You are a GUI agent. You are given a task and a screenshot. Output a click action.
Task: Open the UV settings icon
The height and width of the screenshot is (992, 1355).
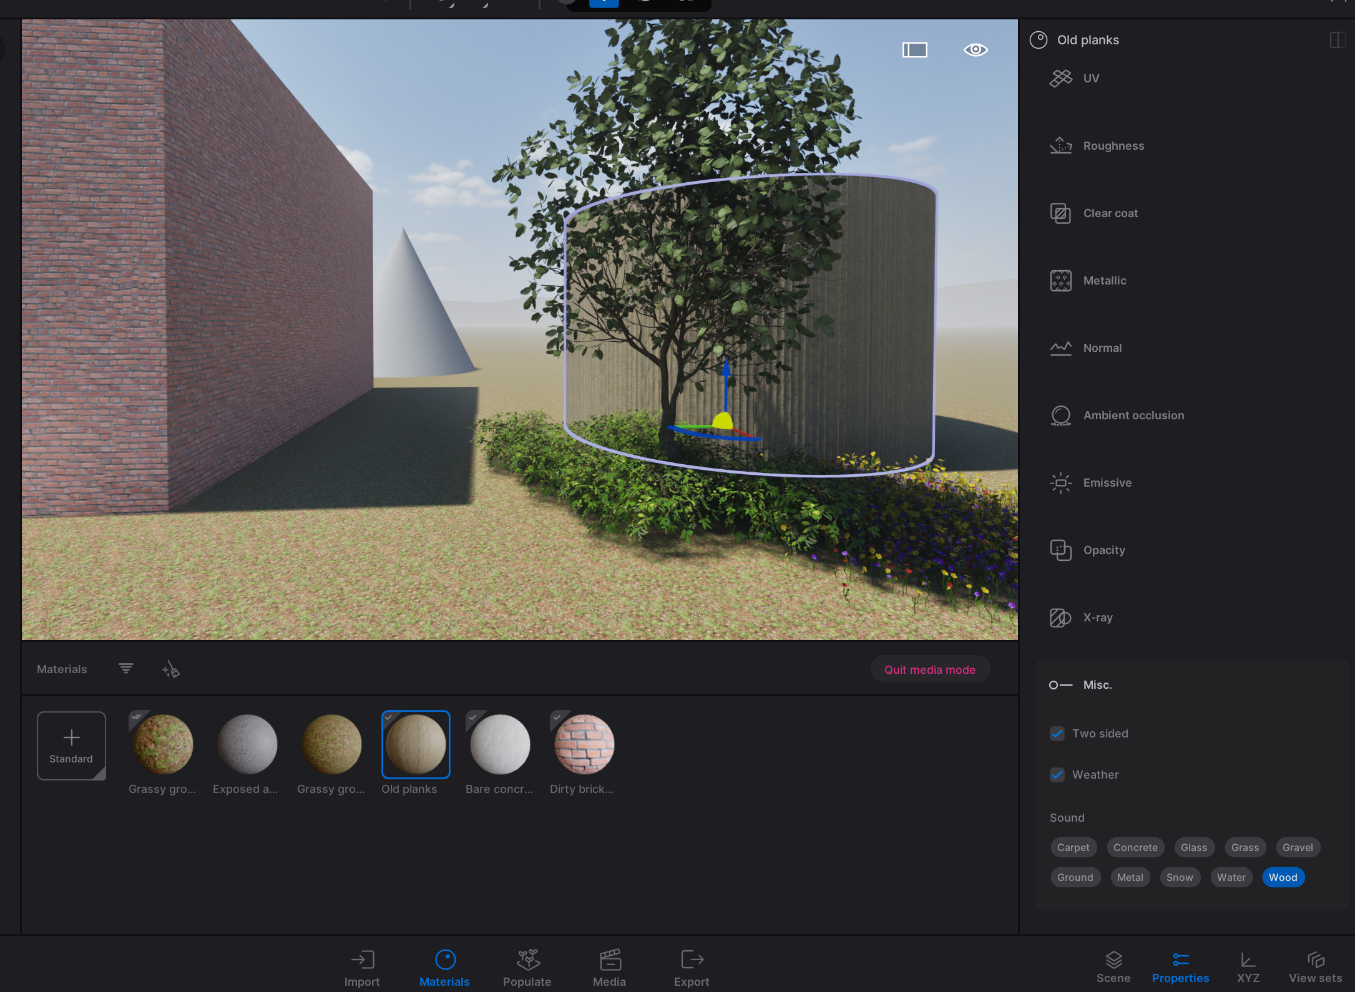coord(1060,79)
